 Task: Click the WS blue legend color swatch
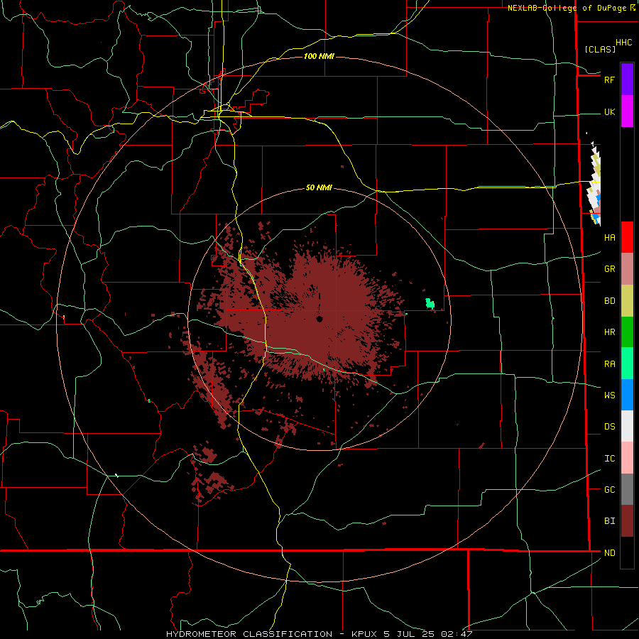pos(627,395)
